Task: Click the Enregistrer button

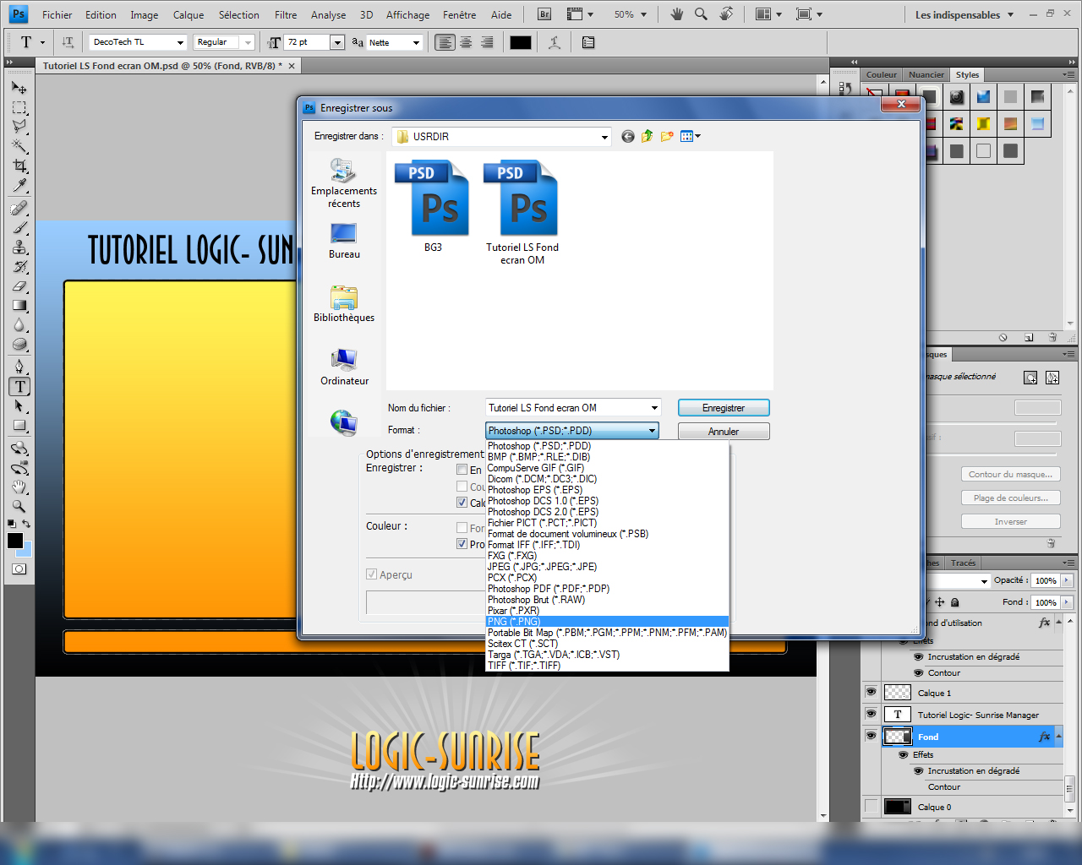Action: pyautogui.click(x=724, y=408)
